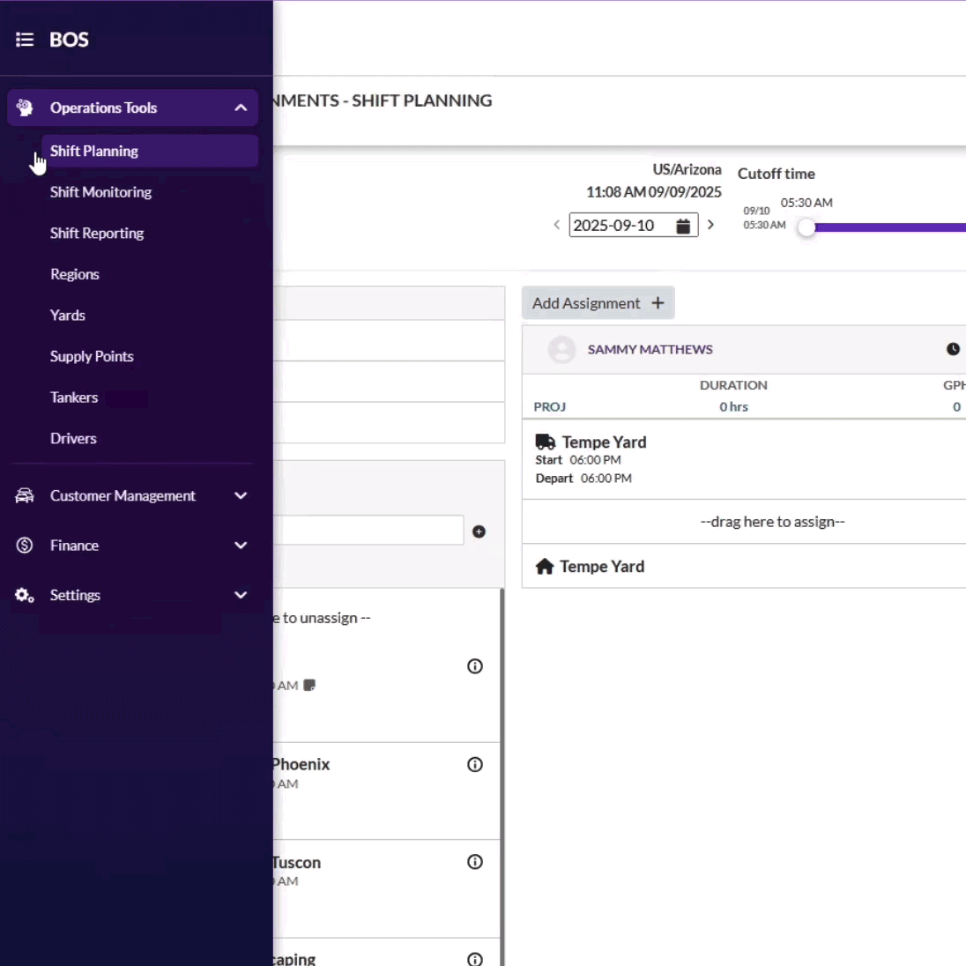Click the 0 hrs duration value
The width and height of the screenshot is (966, 966).
tap(733, 406)
